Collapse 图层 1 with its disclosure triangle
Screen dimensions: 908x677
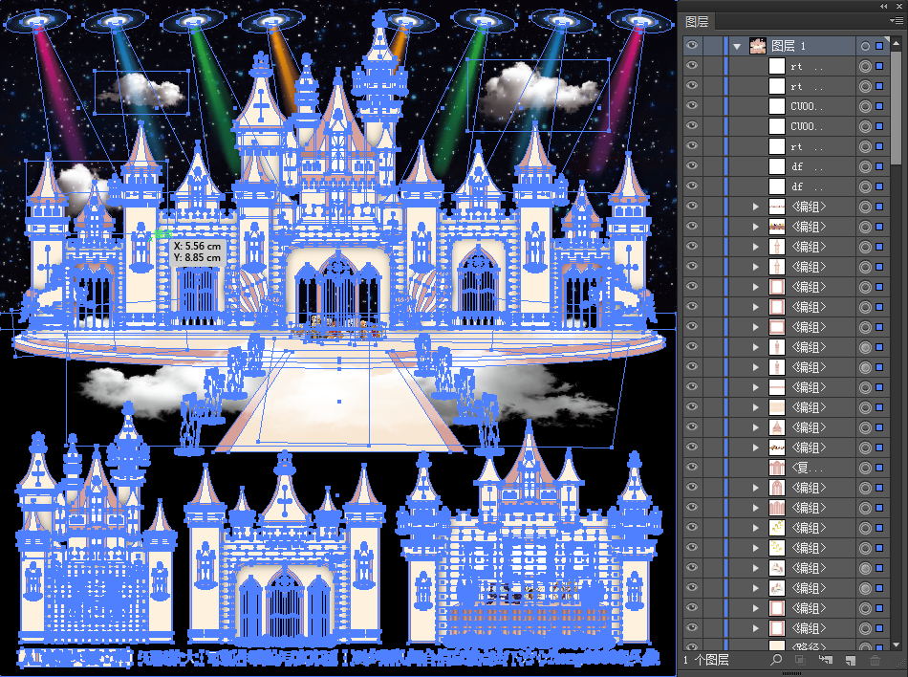pyautogui.click(x=737, y=46)
